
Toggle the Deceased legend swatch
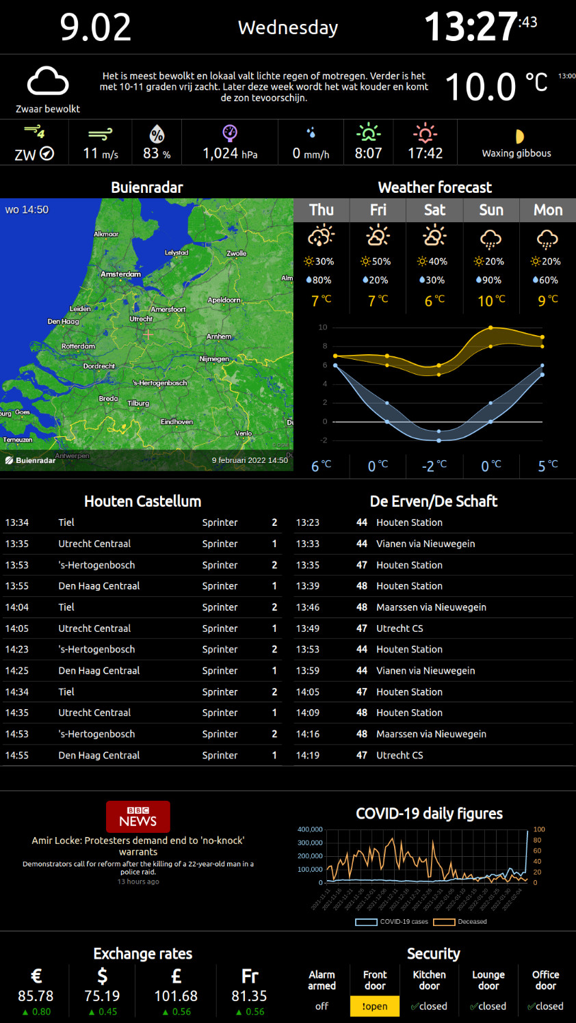444,922
